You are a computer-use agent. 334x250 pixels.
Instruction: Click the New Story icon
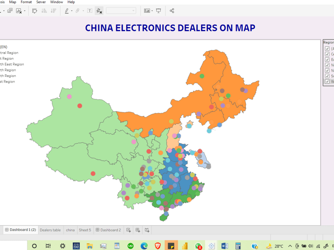pos(147,230)
